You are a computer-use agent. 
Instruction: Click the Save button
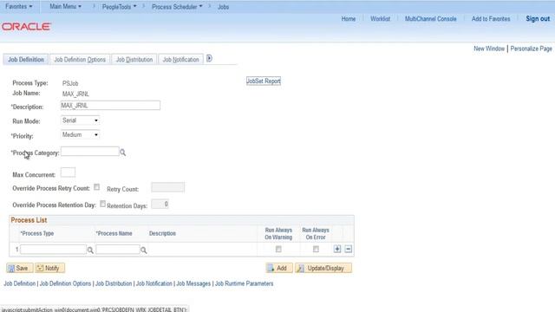pos(19,268)
